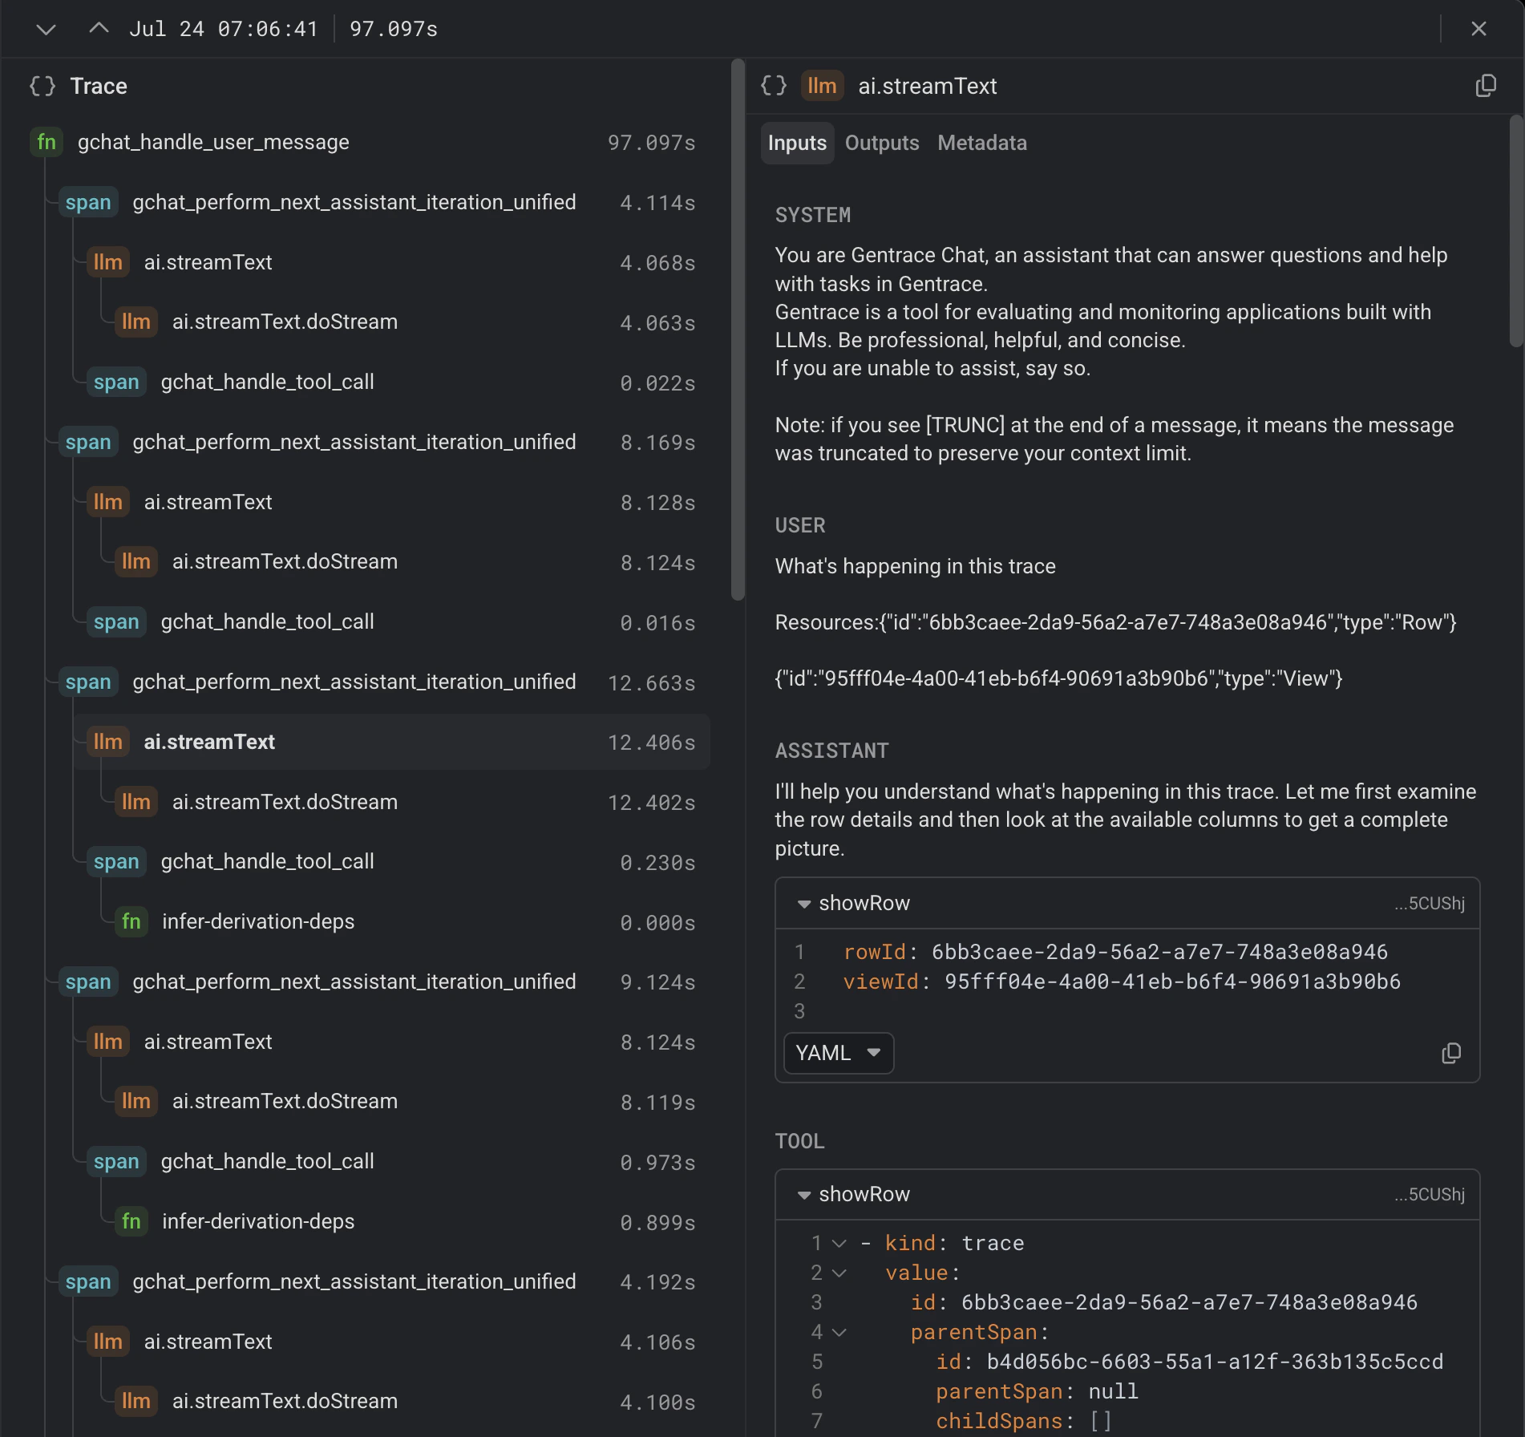Click the 'parentSpan: null' code line
This screenshot has height=1437, width=1525.
tap(1037, 1391)
